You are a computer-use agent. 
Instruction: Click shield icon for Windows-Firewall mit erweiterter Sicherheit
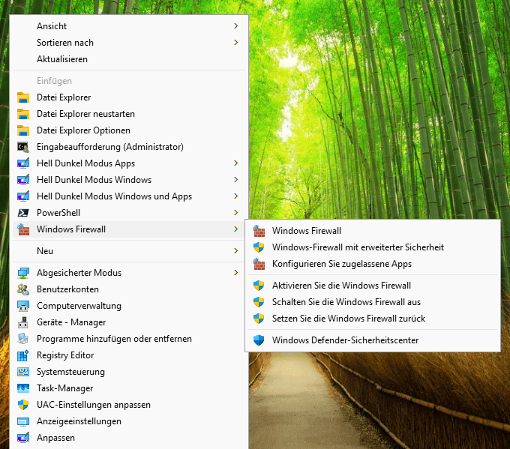259,247
